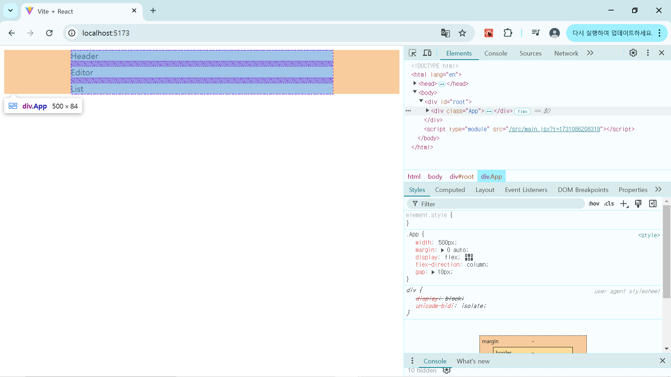Open the Properties tab
This screenshot has height=377, width=671.
(633, 190)
